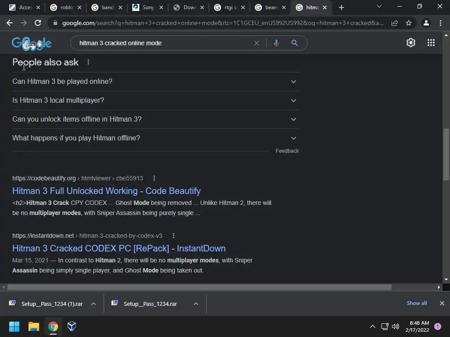Image resolution: width=450 pixels, height=337 pixels.
Task: Click the scroll down arrow
Action: pos(446,280)
